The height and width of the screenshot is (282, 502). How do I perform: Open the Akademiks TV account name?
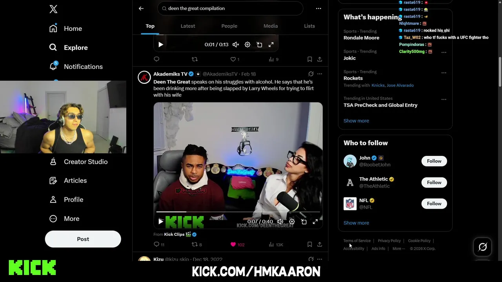(x=170, y=74)
